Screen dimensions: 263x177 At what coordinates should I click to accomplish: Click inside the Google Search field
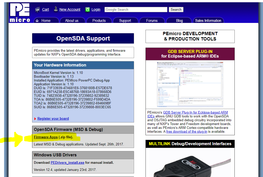[136, 9]
